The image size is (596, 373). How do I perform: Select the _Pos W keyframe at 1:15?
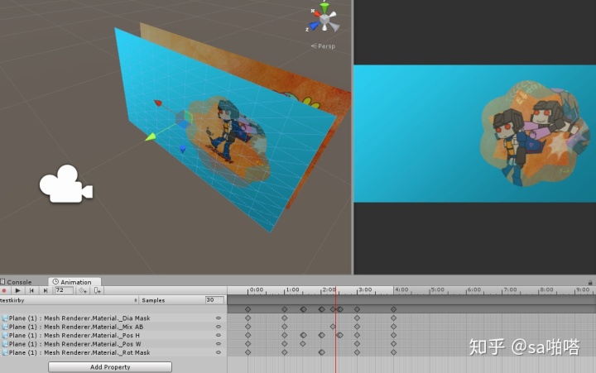[303, 344]
